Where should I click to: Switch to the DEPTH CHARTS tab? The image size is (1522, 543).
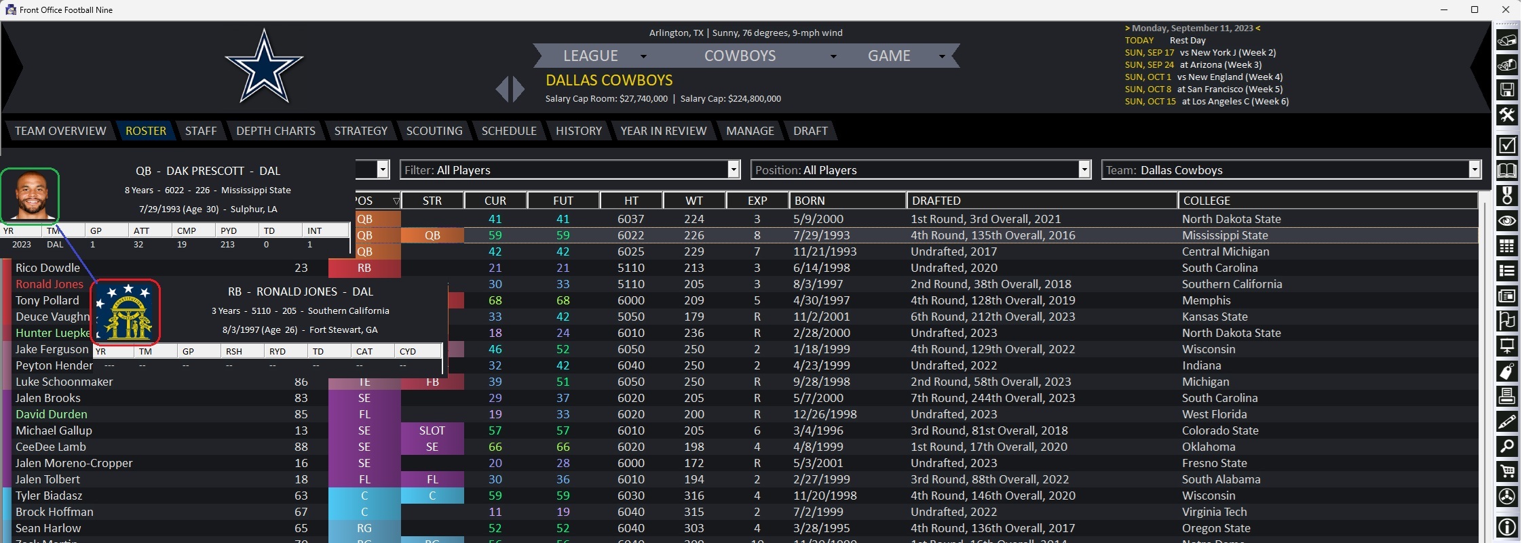tap(275, 131)
